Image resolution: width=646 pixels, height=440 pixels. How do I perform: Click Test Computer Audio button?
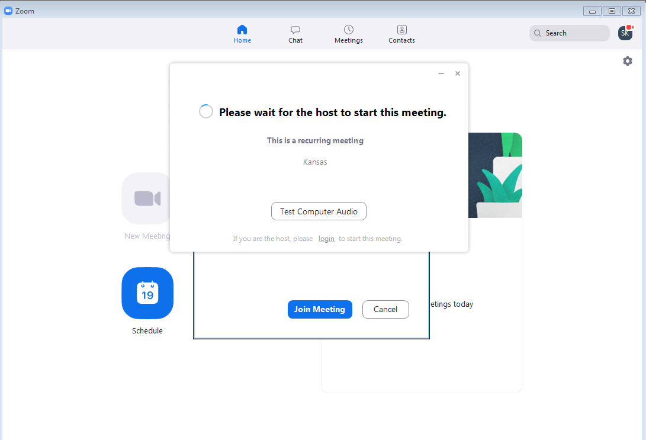pos(319,211)
